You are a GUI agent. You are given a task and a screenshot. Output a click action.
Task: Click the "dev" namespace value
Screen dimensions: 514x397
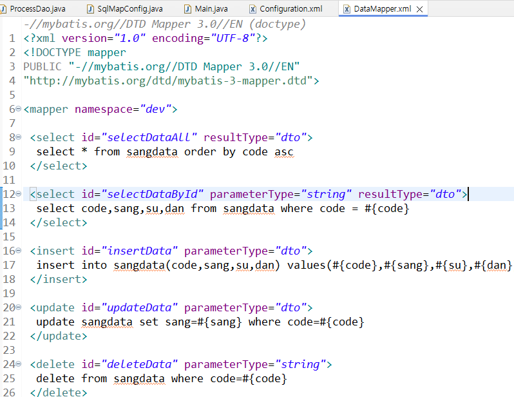click(x=156, y=109)
